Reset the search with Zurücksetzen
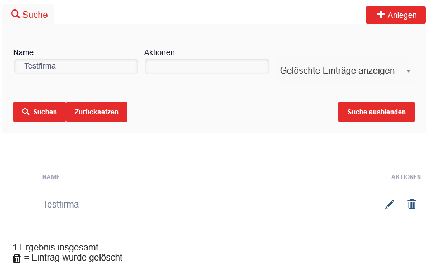The width and height of the screenshot is (436, 270). [97, 112]
